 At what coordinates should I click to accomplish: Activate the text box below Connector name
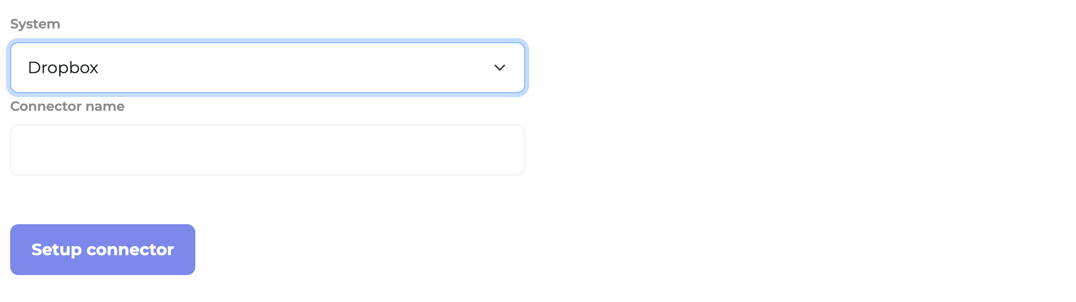(x=267, y=150)
